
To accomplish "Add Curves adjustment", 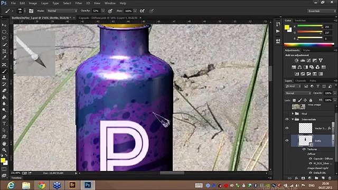I will click(308, 61).
